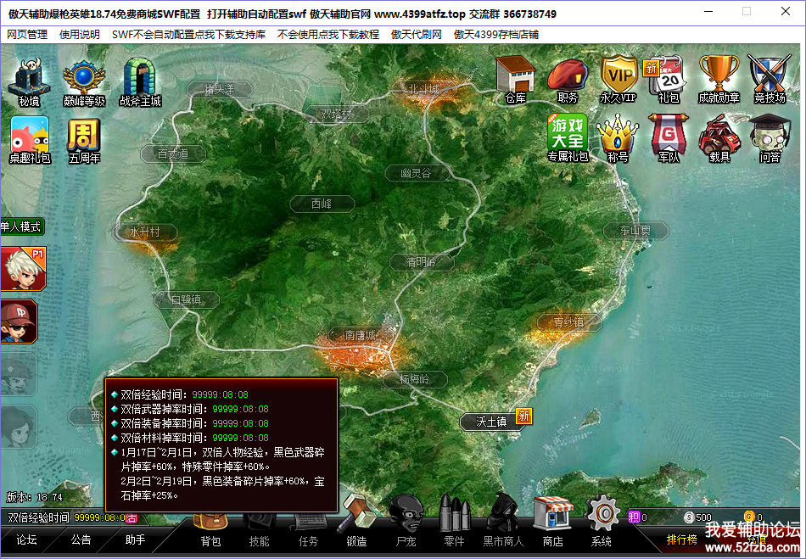806x559 pixels.
Task: Enter the 竞技场 arena
Action: (769, 78)
